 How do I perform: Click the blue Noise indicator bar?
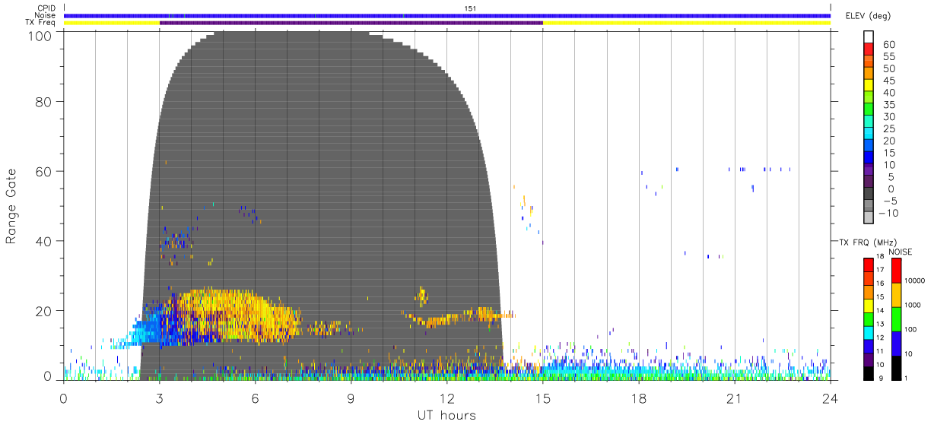[447, 15]
